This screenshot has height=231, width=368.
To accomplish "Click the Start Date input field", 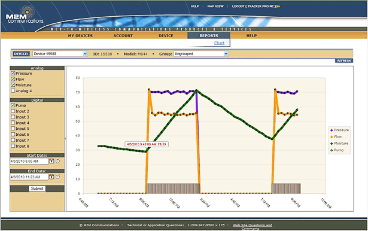I will [x=29, y=161].
